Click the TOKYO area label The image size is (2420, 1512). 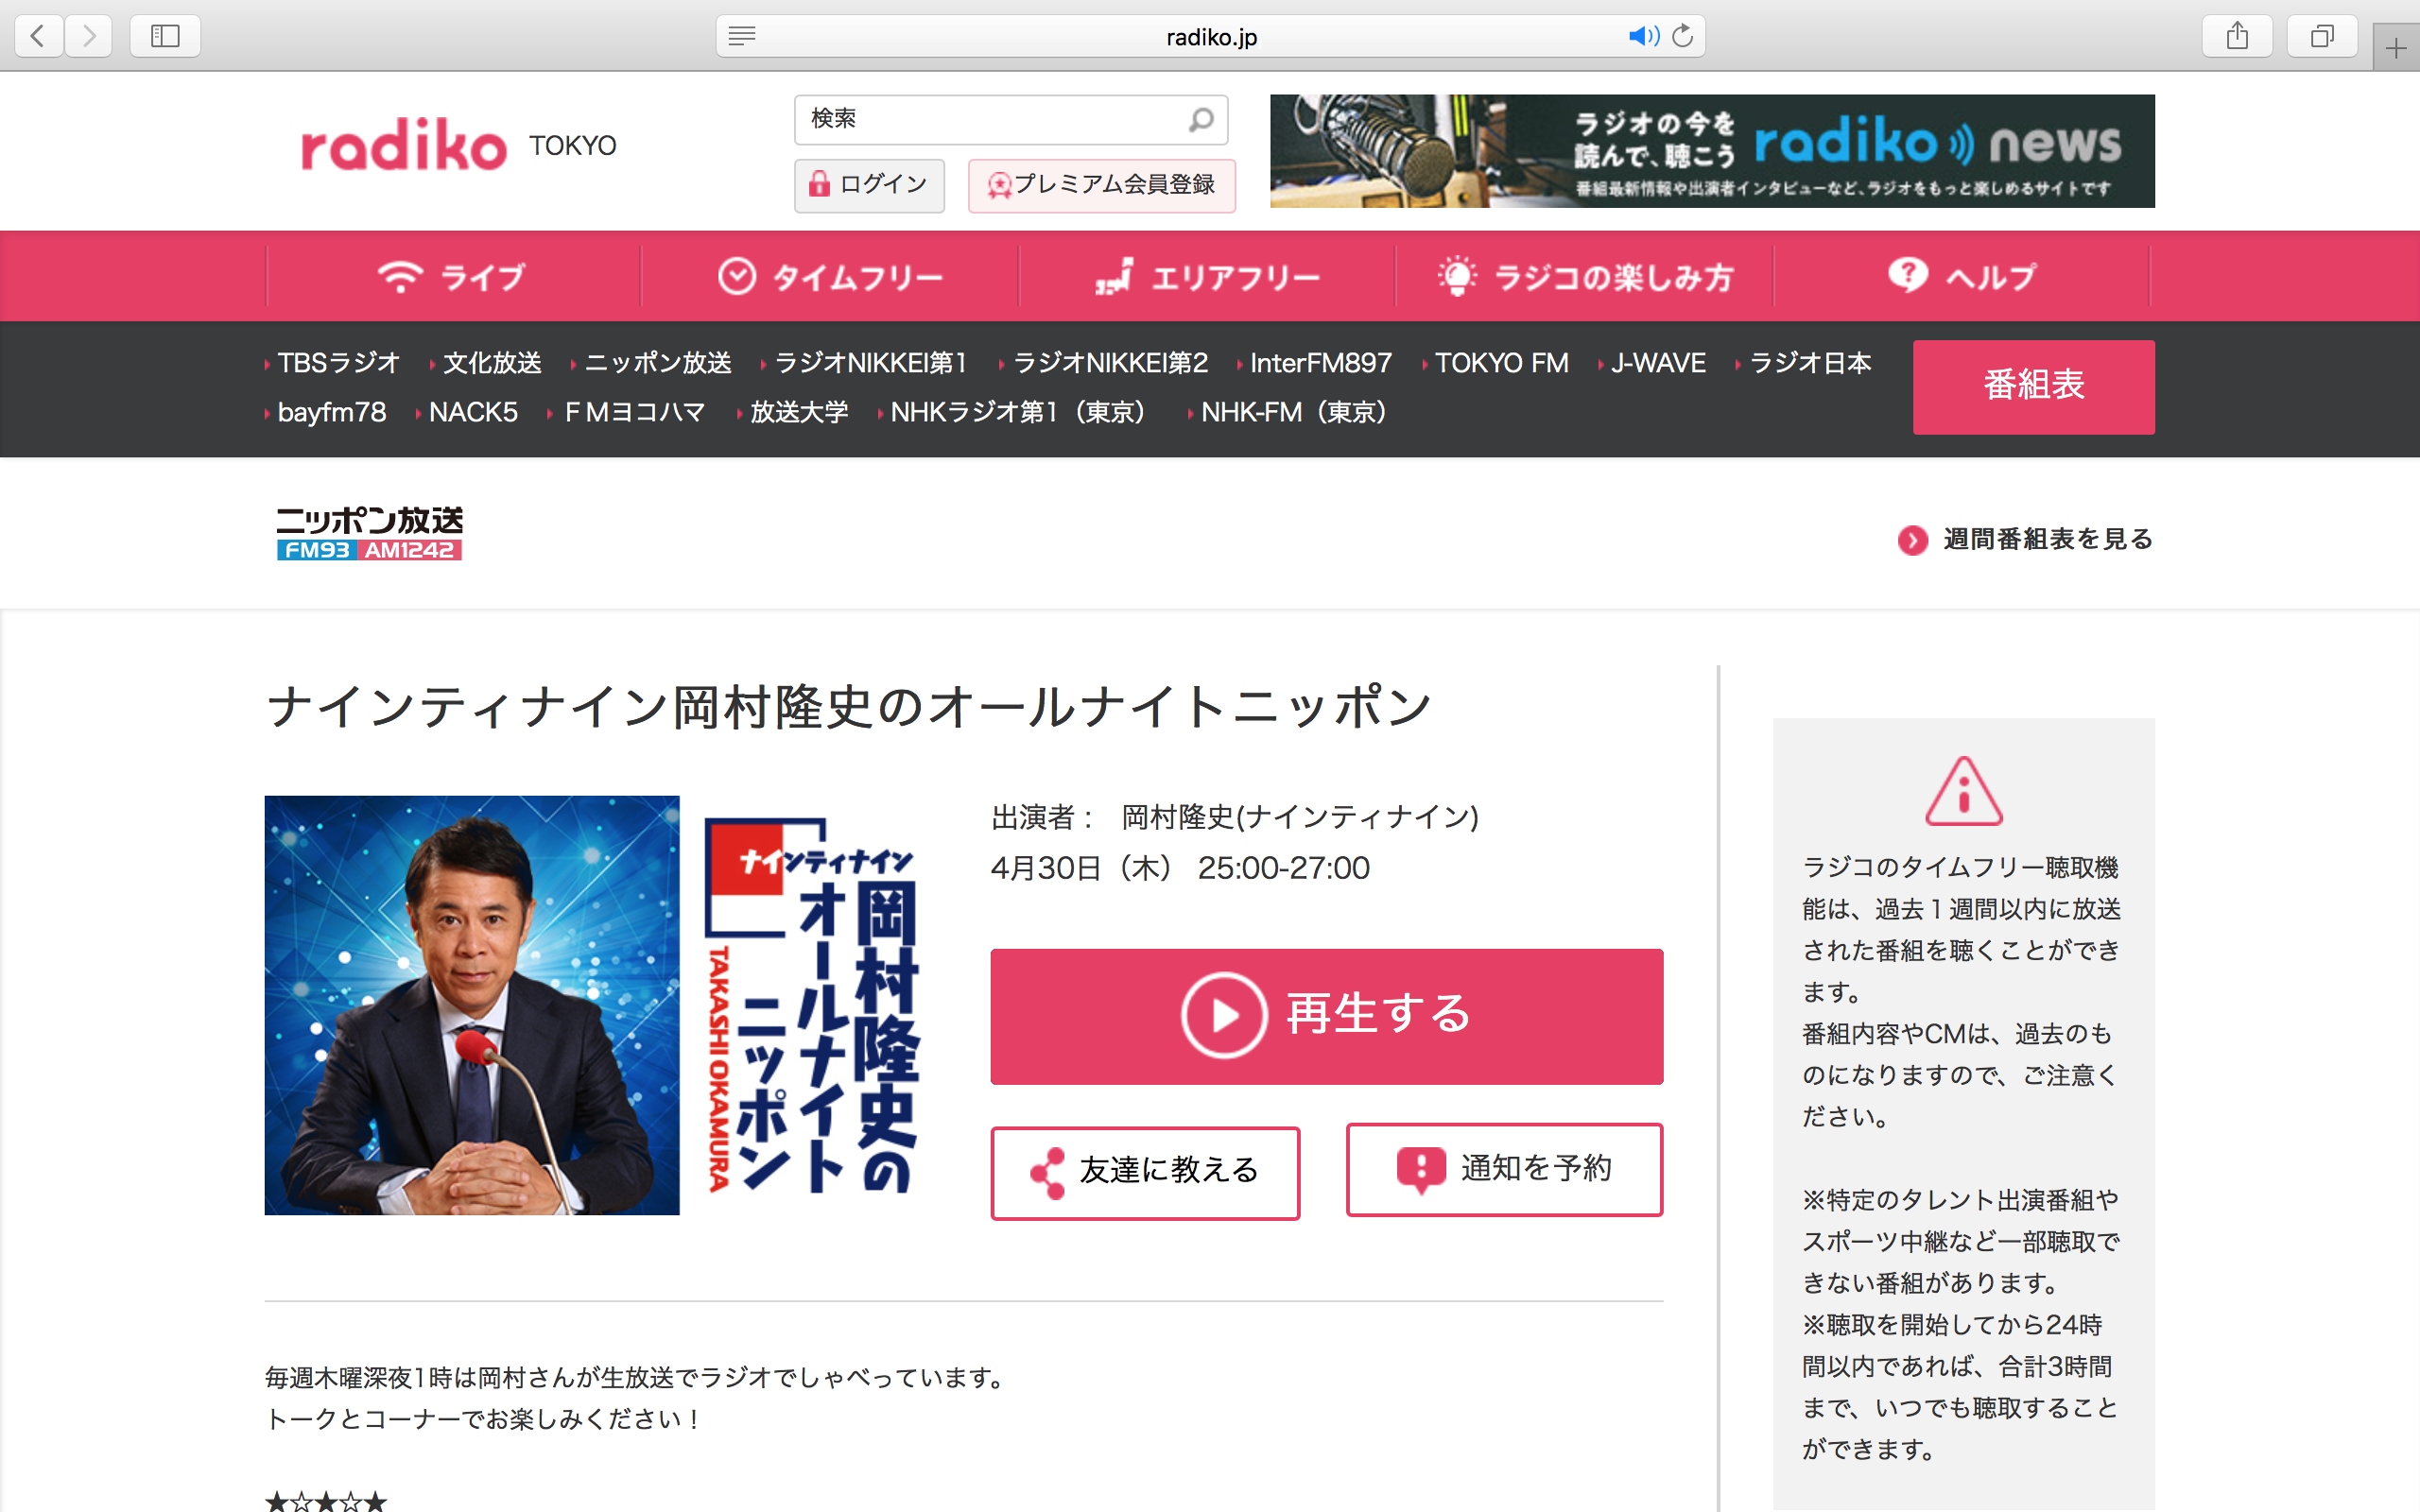pos(573,146)
